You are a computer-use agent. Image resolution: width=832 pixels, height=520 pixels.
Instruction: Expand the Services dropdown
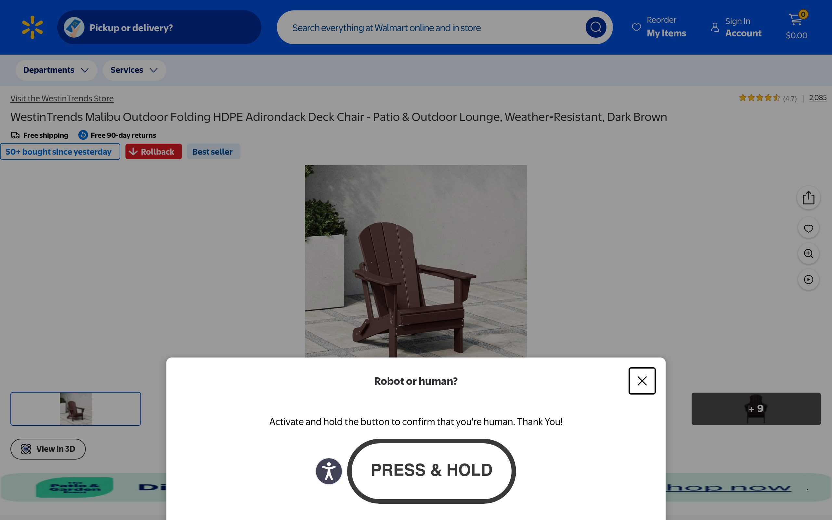(134, 70)
